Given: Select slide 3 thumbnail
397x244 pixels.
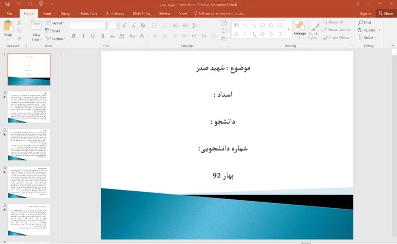Looking at the screenshot, I should click(x=29, y=145).
